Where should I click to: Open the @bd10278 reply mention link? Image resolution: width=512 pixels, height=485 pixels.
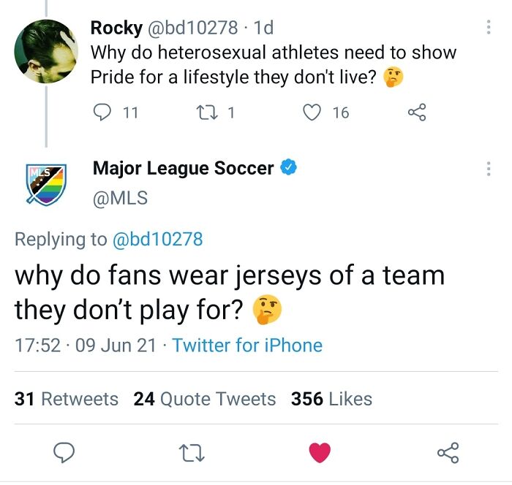[156, 238]
